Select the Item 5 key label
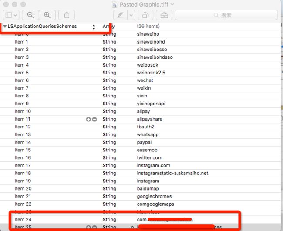Image resolution: width=283 pixels, height=231 pixels. pyautogui.click(x=21, y=73)
